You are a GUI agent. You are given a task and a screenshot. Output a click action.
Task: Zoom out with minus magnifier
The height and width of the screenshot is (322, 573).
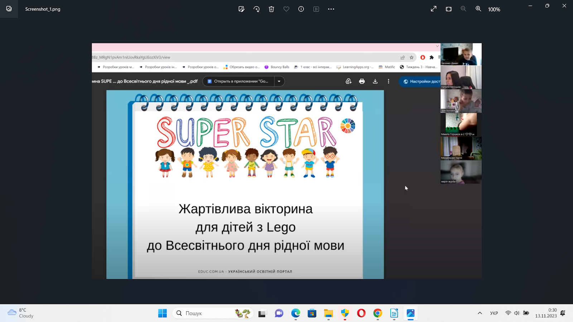click(x=463, y=9)
